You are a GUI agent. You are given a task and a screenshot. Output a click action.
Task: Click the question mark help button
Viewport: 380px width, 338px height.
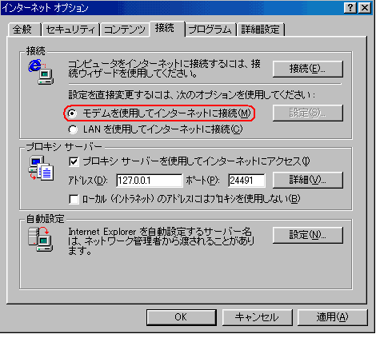click(350, 8)
